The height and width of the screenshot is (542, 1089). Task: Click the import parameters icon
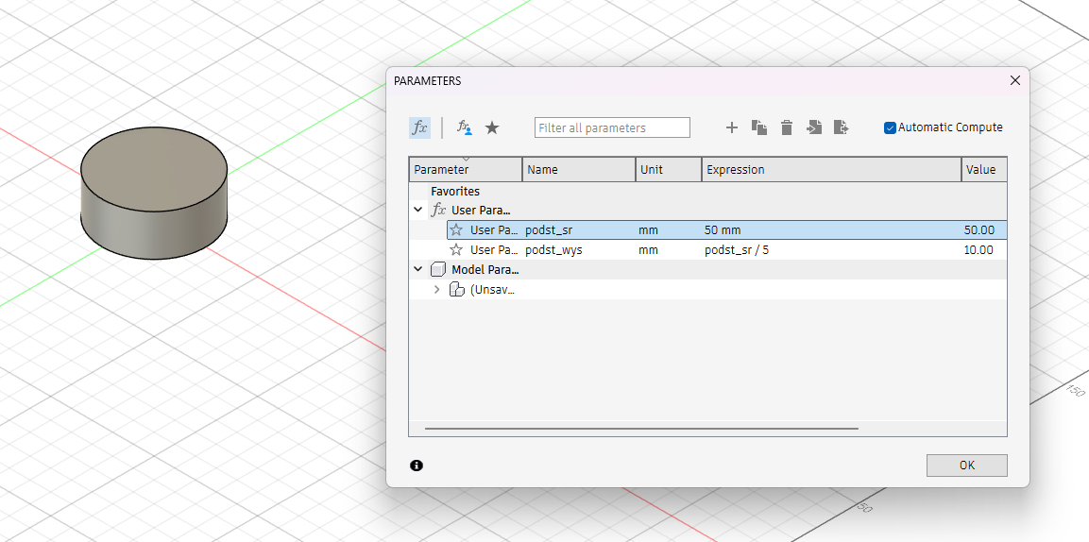pos(814,127)
